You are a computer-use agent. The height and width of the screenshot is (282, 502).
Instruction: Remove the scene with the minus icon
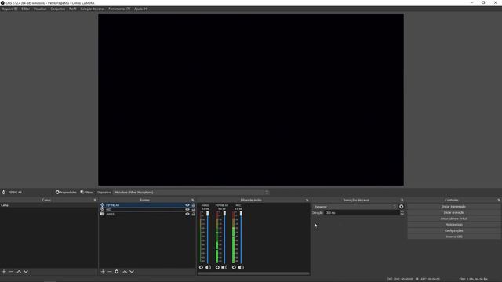[10, 272]
